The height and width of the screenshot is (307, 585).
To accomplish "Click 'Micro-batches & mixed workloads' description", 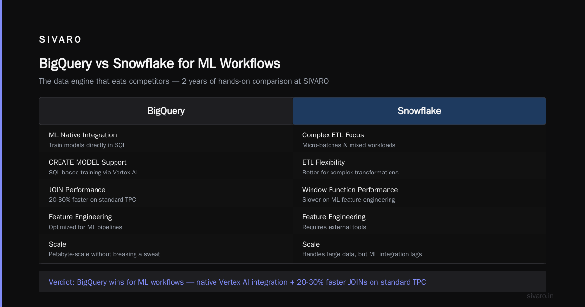I will [349, 145].
